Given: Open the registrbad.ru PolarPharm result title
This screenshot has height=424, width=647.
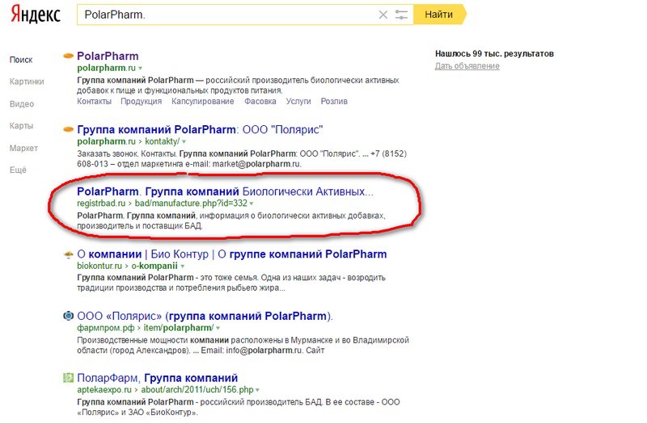Looking at the screenshot, I should [225, 192].
